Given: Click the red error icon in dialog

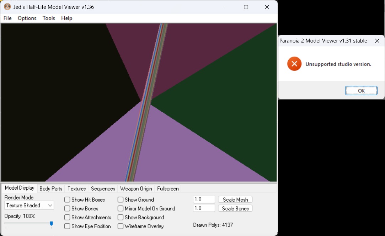Looking at the screenshot, I should pyautogui.click(x=294, y=64).
